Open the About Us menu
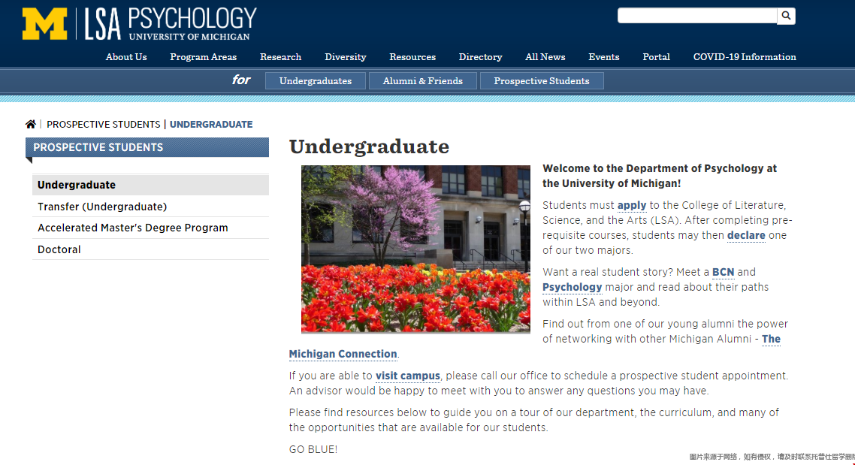The height and width of the screenshot is (465, 855). pos(126,57)
